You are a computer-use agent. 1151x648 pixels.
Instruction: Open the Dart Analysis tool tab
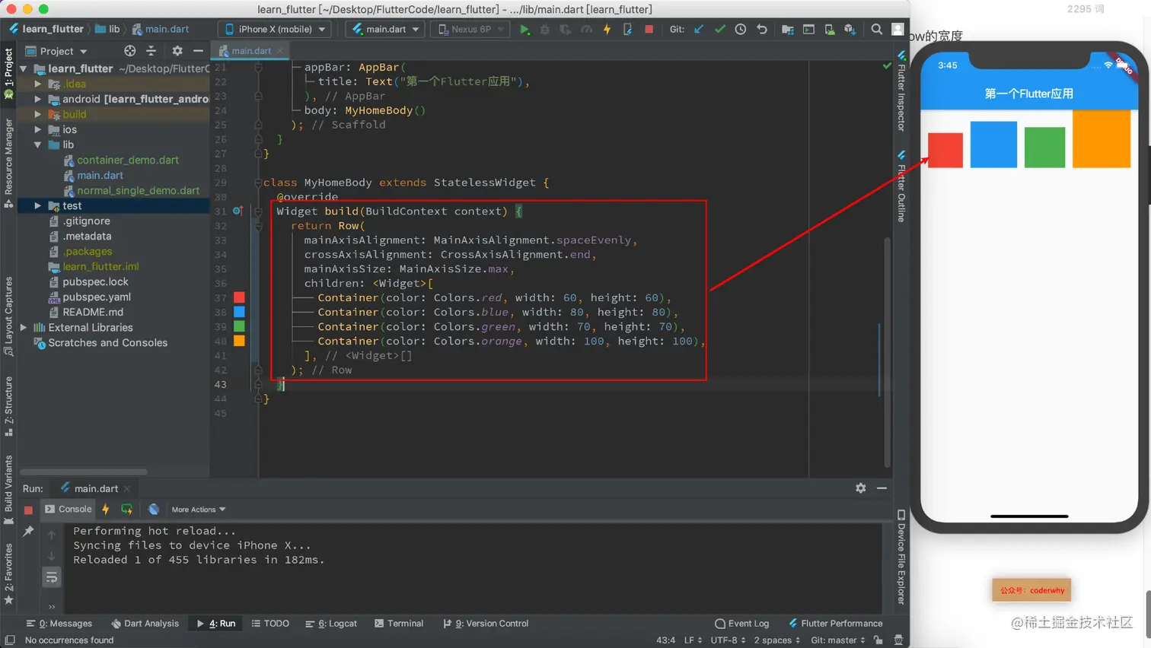tap(145, 624)
